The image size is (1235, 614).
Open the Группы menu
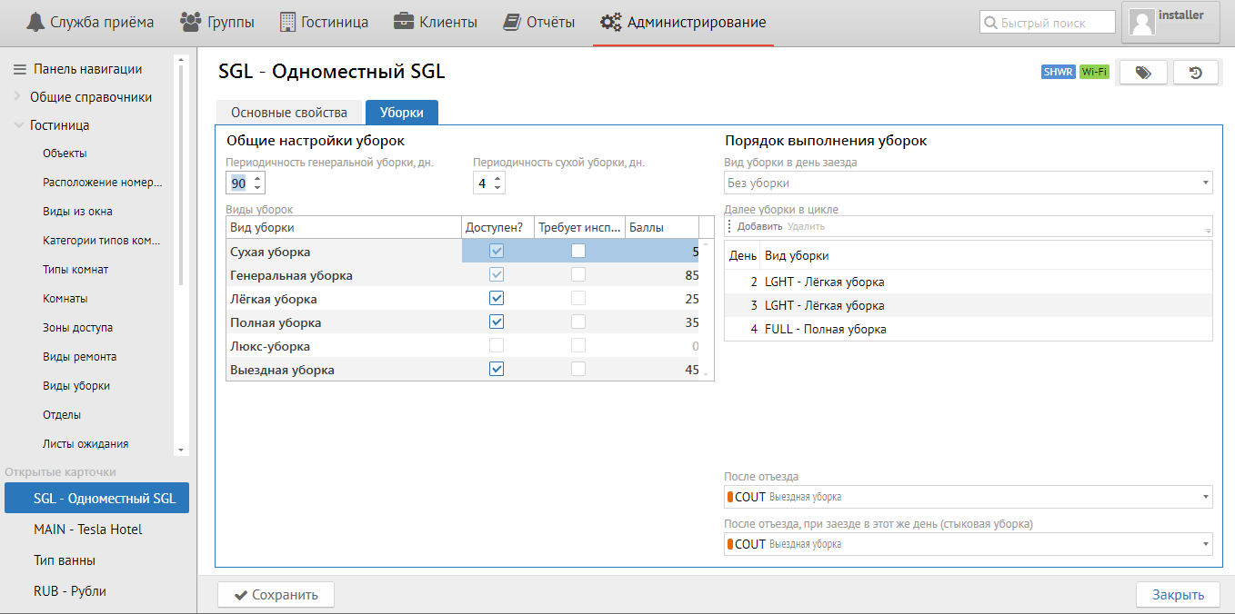click(217, 23)
